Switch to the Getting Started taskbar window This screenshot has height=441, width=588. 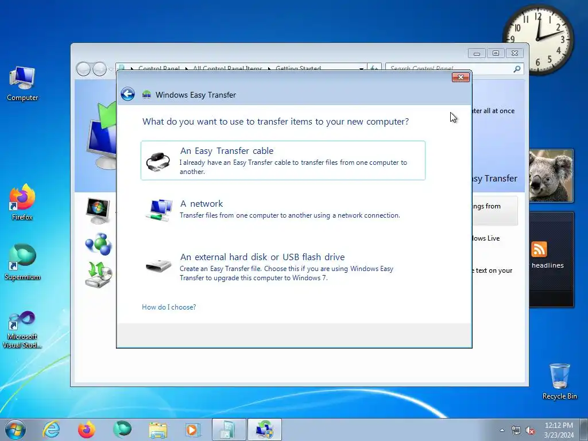click(229, 430)
